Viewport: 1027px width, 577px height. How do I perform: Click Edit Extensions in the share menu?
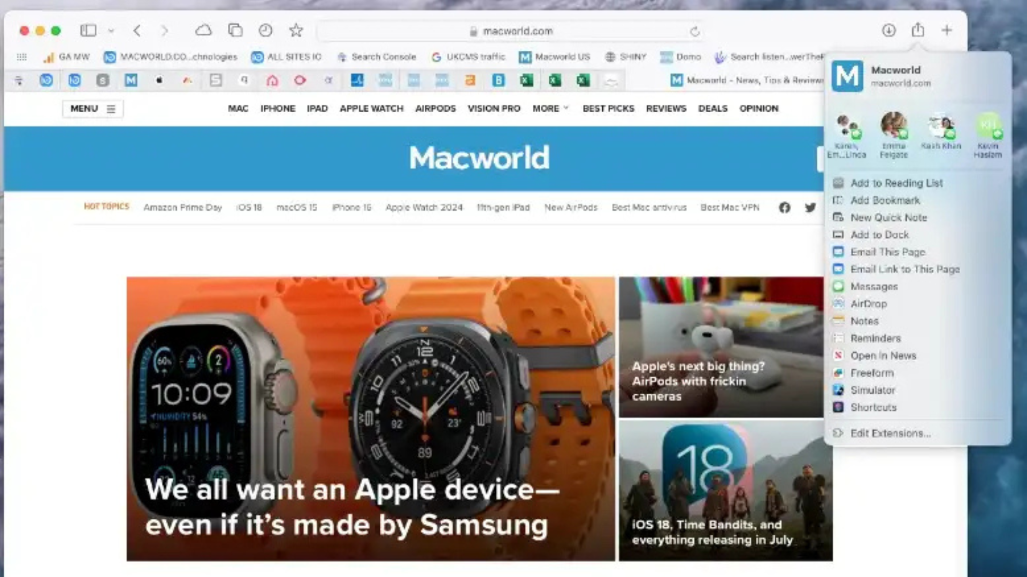[891, 433]
